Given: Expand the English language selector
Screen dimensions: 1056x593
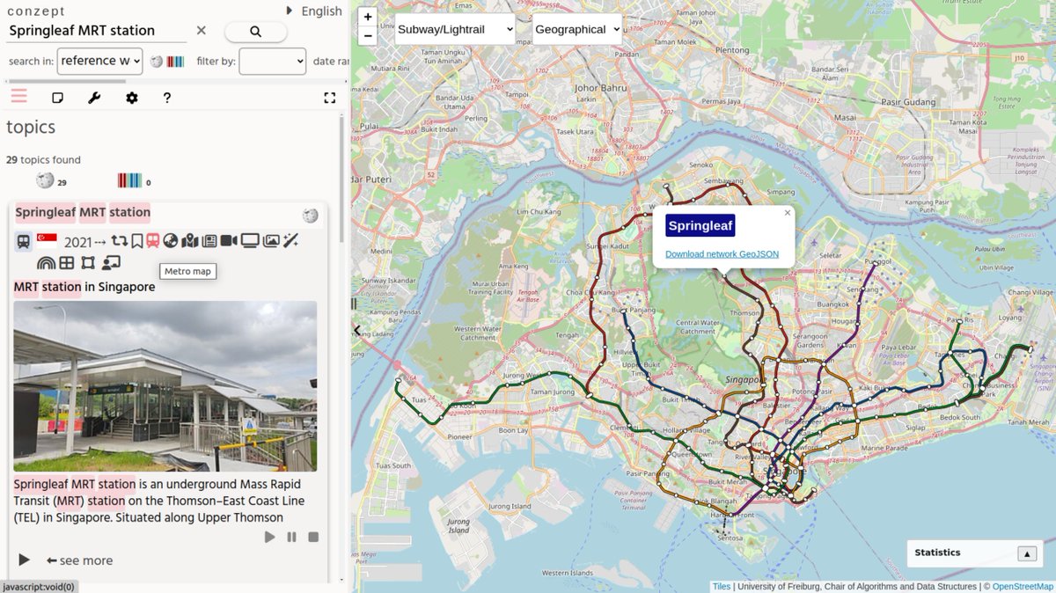Looking at the screenshot, I should coord(314,11).
